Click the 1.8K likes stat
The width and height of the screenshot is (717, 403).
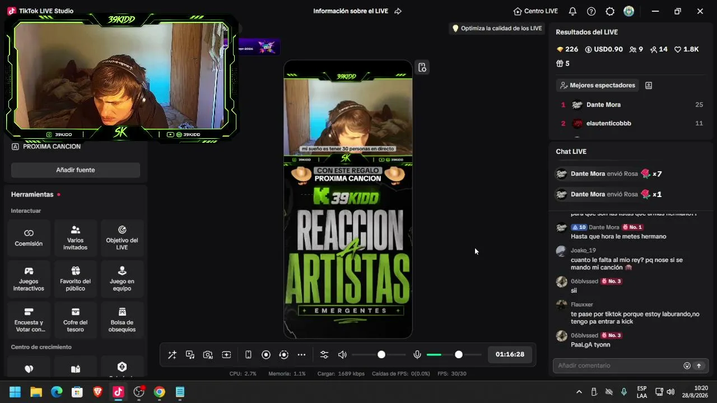(686, 49)
